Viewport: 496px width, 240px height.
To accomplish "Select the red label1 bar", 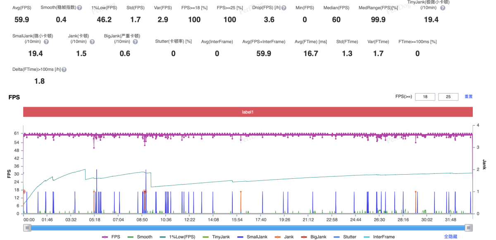I will point(248,112).
